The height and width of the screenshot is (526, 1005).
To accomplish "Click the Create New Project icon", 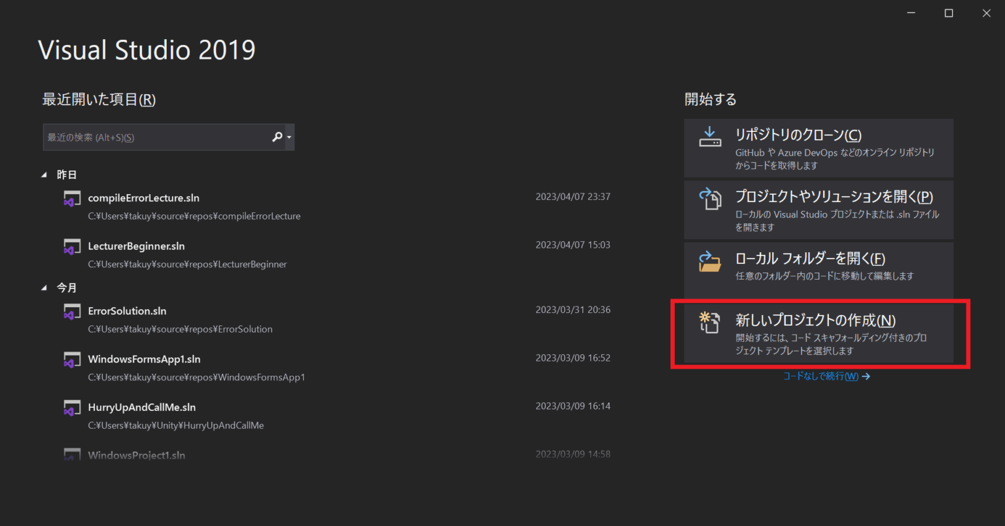I will (x=710, y=322).
